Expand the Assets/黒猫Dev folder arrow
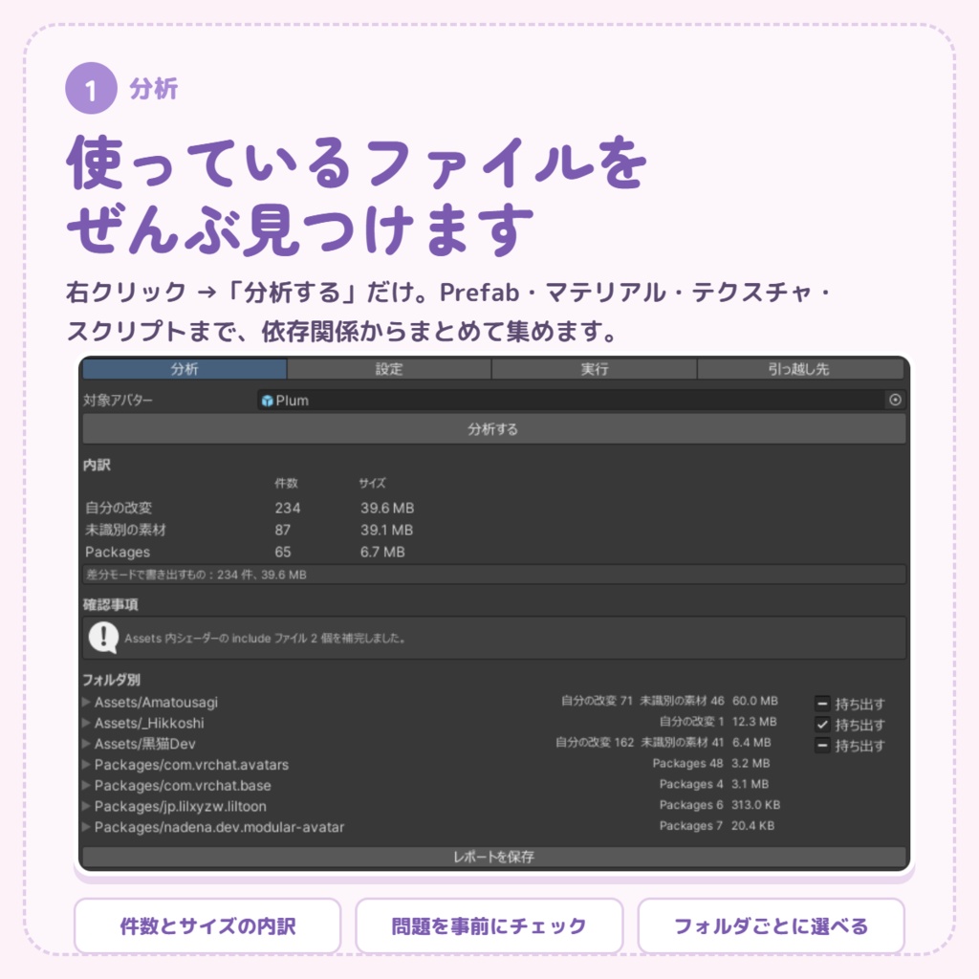Screen dimensions: 979x979 [86, 743]
